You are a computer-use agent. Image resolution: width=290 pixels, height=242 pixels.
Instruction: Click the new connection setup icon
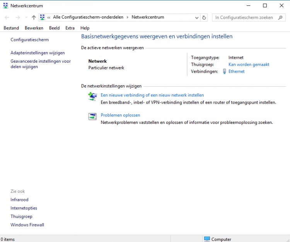[x=92, y=97]
